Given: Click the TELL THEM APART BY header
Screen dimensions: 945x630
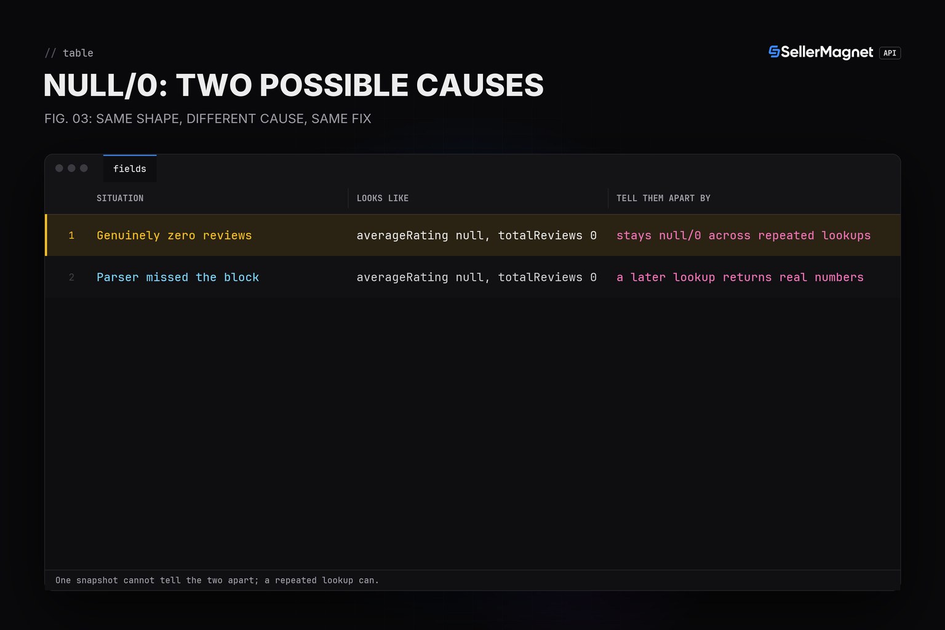Looking at the screenshot, I should [x=663, y=198].
